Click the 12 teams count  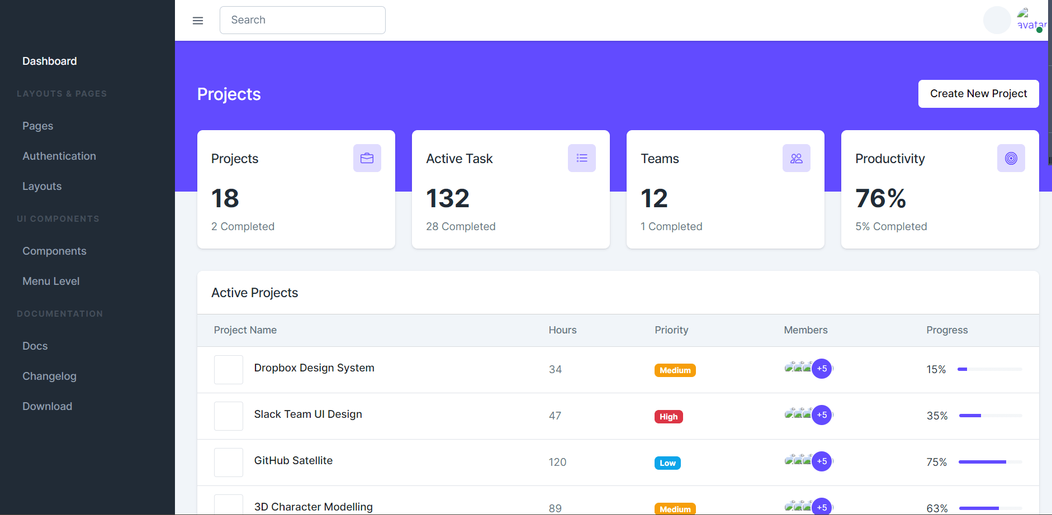(654, 198)
